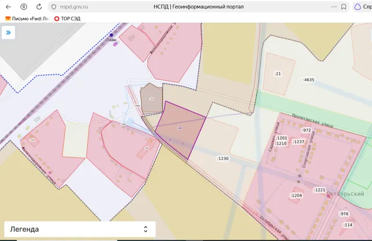
Task: Open the Yandex account icon in toolbar
Action: click(x=24, y=7)
